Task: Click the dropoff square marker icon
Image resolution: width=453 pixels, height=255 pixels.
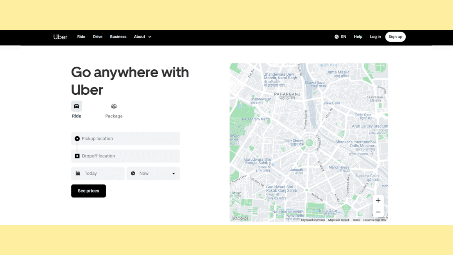Action: [x=77, y=156]
